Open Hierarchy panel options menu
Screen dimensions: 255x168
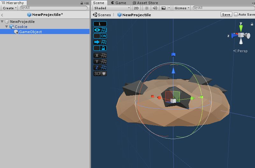86,3
